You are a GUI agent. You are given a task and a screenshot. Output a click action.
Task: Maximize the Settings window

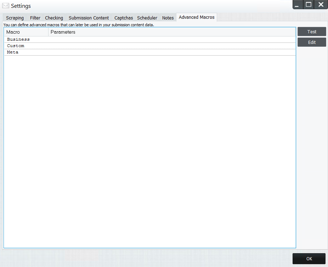tap(309, 5)
